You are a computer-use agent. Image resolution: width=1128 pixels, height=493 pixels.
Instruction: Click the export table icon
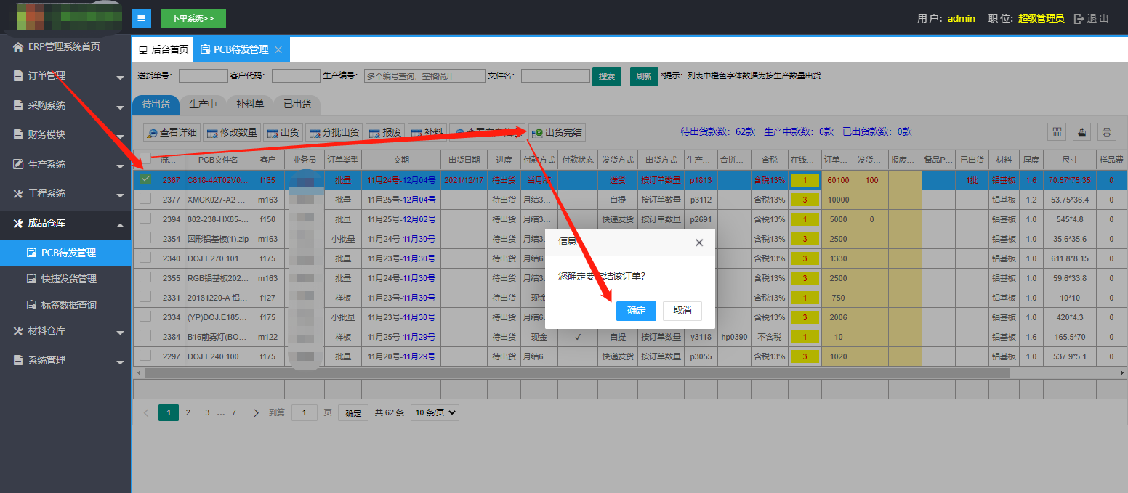(1081, 131)
